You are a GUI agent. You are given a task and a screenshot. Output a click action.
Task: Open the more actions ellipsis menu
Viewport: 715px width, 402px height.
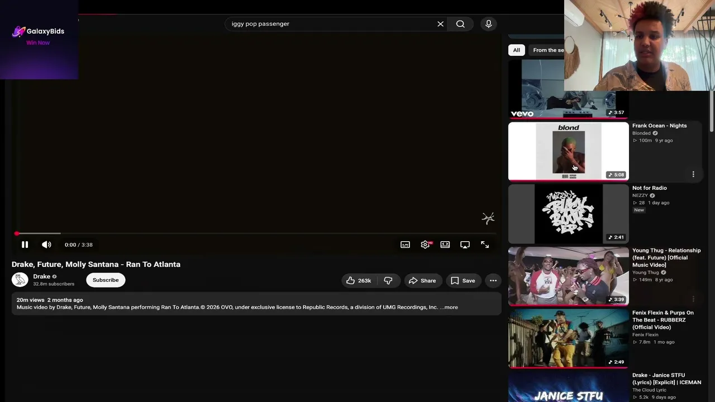(493, 280)
